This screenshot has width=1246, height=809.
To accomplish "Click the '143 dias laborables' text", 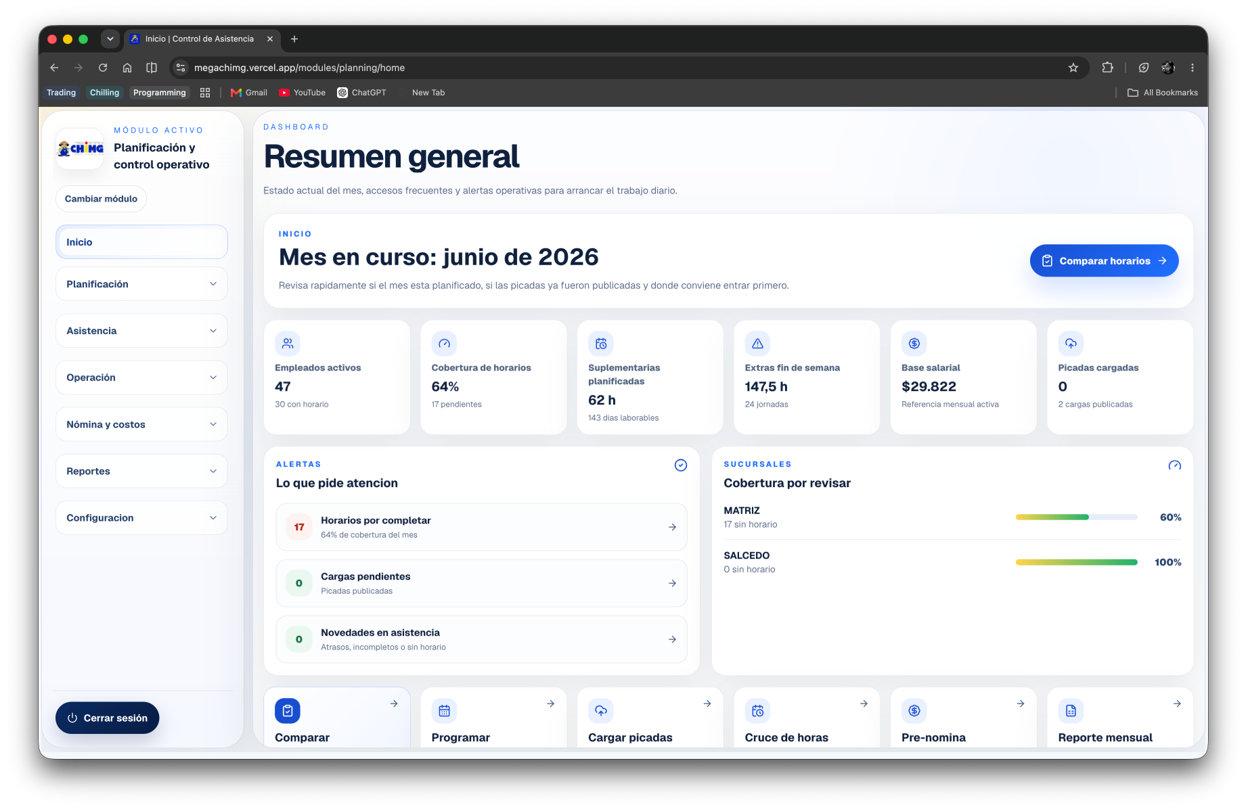I will (623, 418).
